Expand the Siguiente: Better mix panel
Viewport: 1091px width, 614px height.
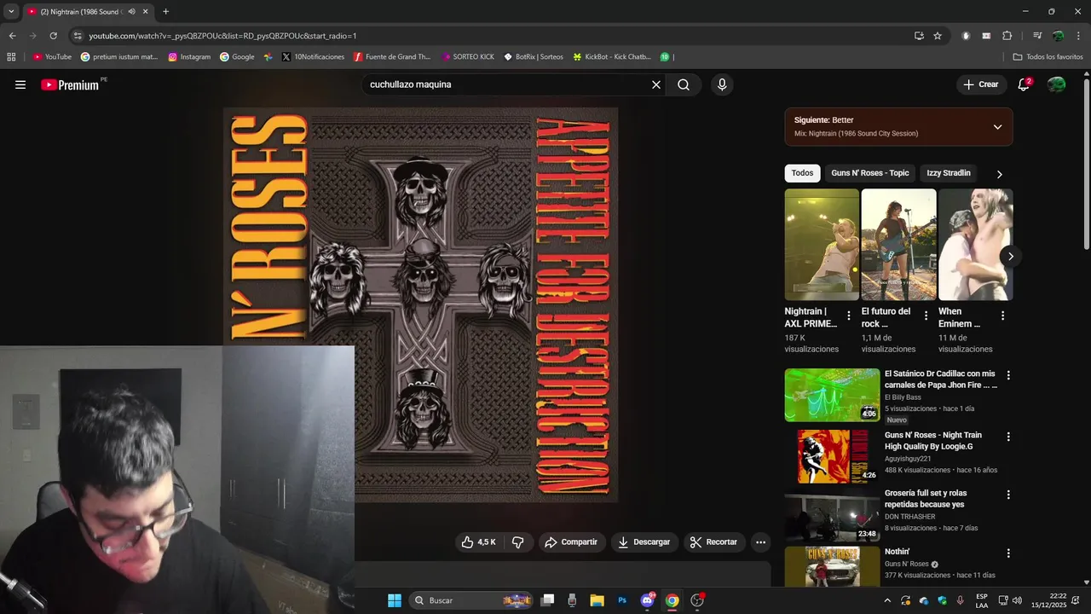[997, 127]
